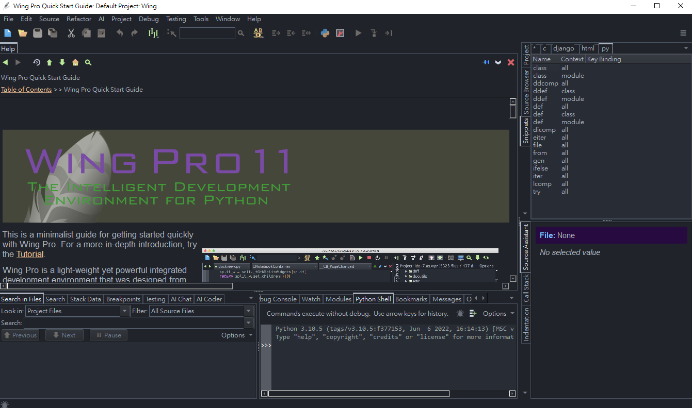Open the File menu
Screen dimensions: 692x408
tap(8, 19)
